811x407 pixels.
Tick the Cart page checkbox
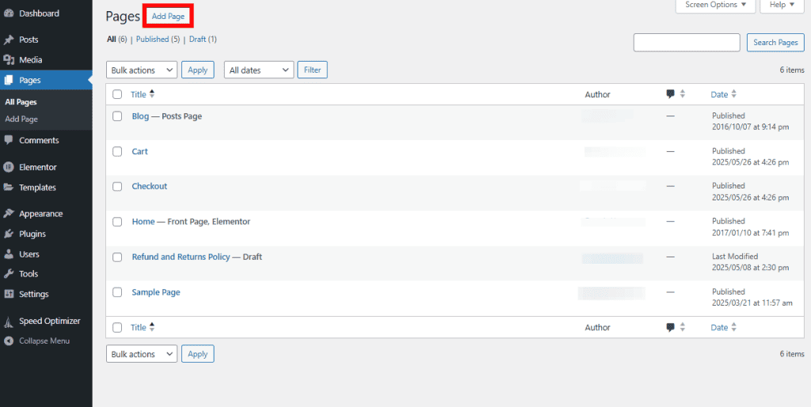click(x=117, y=151)
